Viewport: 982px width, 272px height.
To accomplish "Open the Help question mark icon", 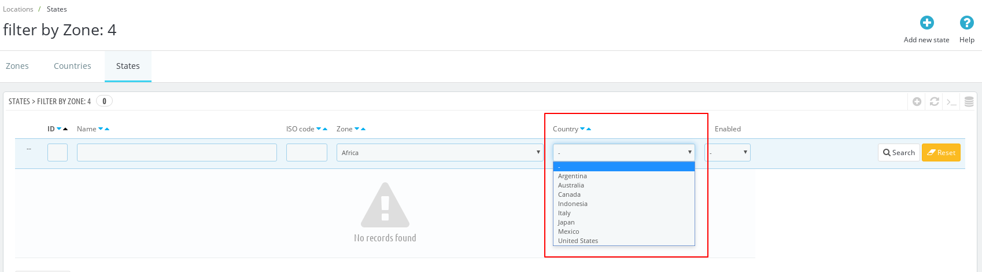I will point(967,23).
